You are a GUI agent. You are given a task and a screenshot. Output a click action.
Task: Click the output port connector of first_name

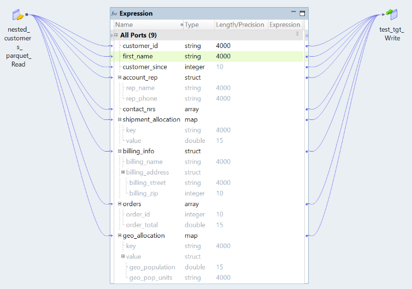(x=307, y=56)
